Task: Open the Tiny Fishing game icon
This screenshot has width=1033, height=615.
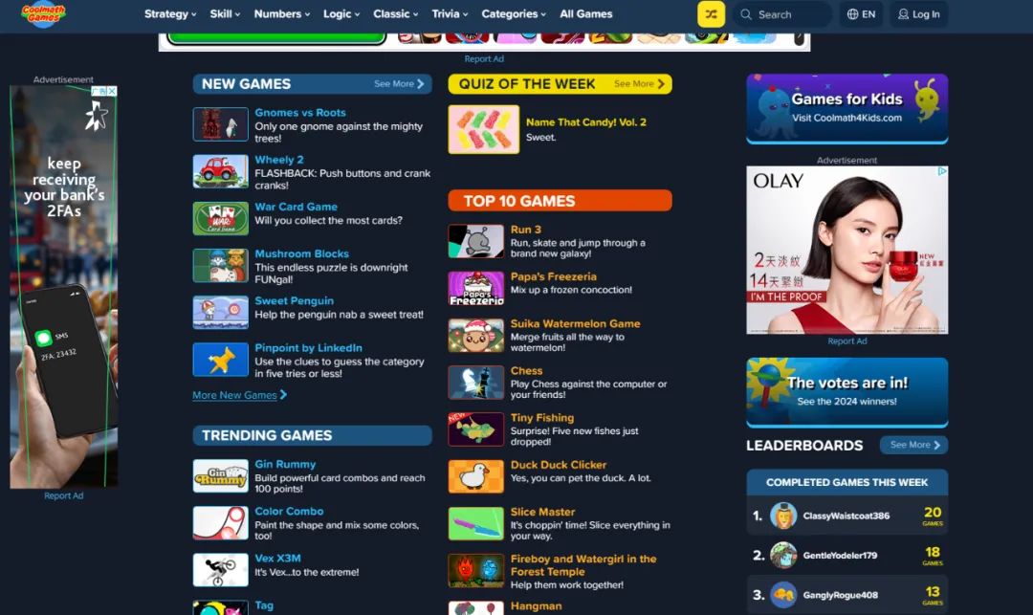Action: (x=476, y=429)
